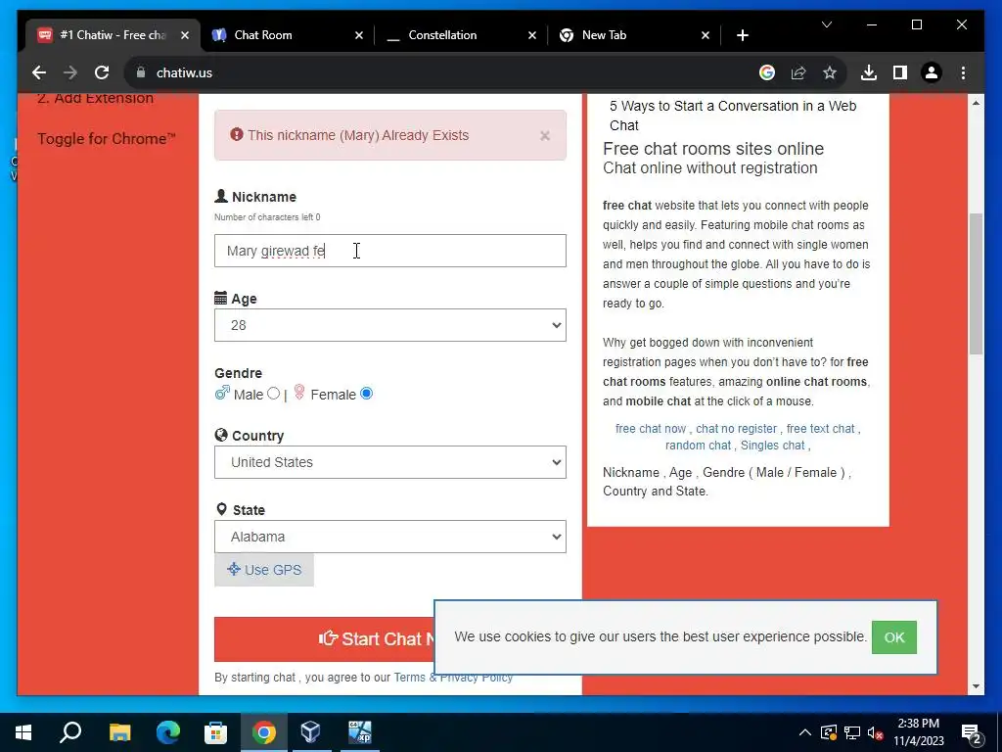Click the Toggle for Chrome text

pyautogui.click(x=106, y=139)
